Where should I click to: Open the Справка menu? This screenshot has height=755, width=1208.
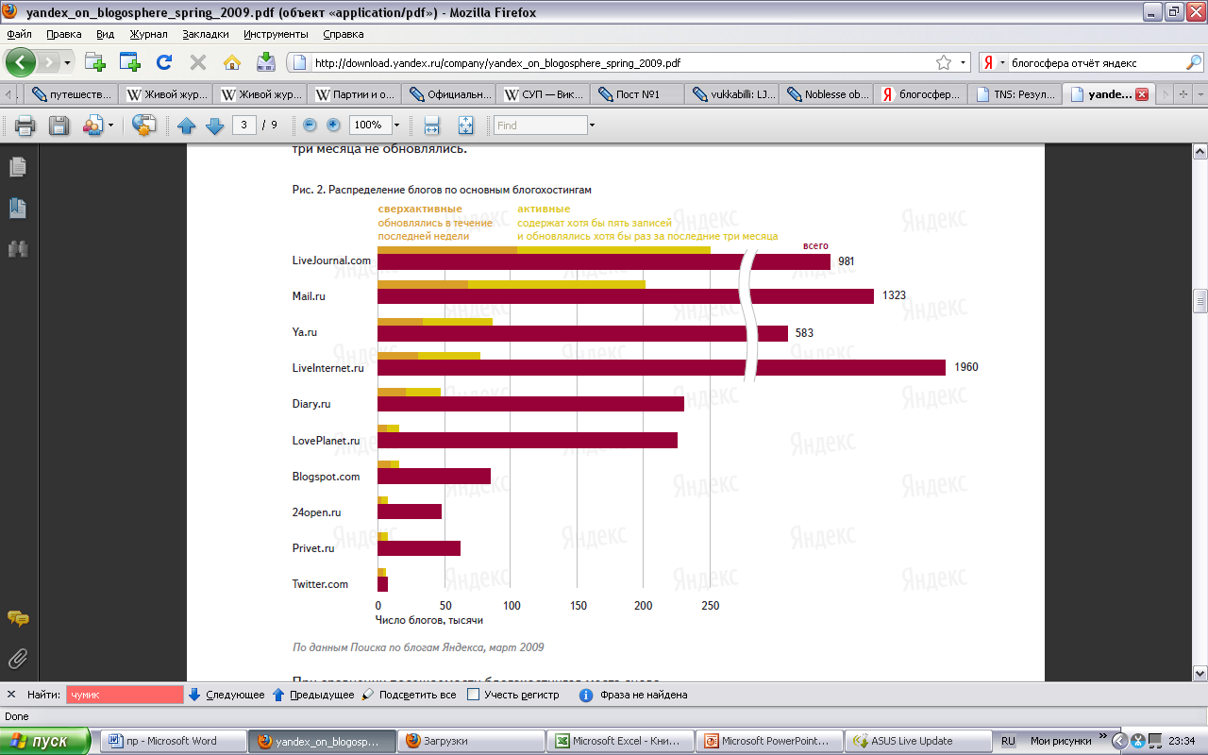click(x=343, y=34)
